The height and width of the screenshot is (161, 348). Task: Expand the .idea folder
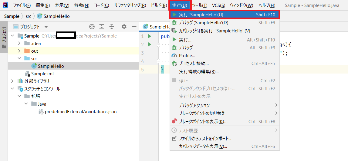[19, 43]
